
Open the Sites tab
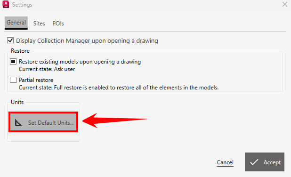pyautogui.click(x=39, y=24)
